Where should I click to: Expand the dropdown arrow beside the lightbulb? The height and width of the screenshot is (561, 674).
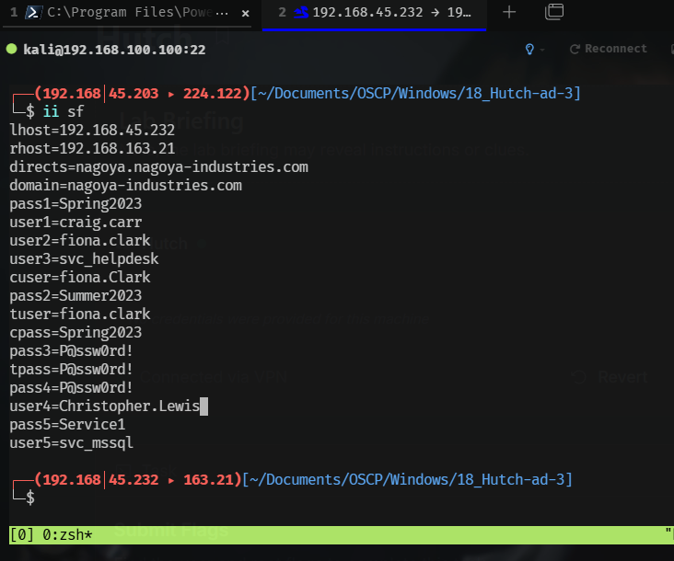point(542,50)
